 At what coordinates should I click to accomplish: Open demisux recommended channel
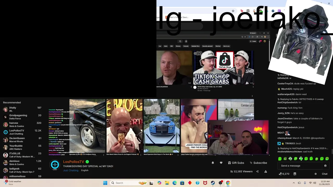[22, 163]
